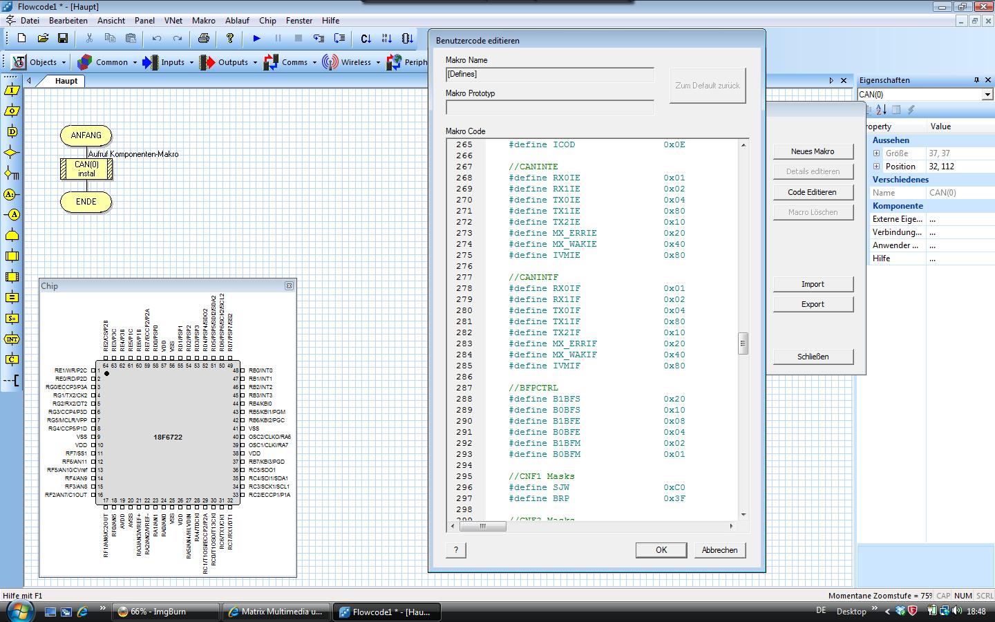The height and width of the screenshot is (622, 995).
Task: Create a new flowchart file
Action: point(21,38)
